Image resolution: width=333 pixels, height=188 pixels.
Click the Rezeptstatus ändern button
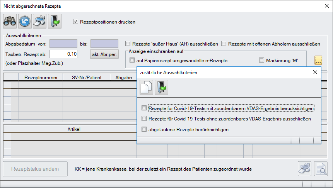click(35, 169)
